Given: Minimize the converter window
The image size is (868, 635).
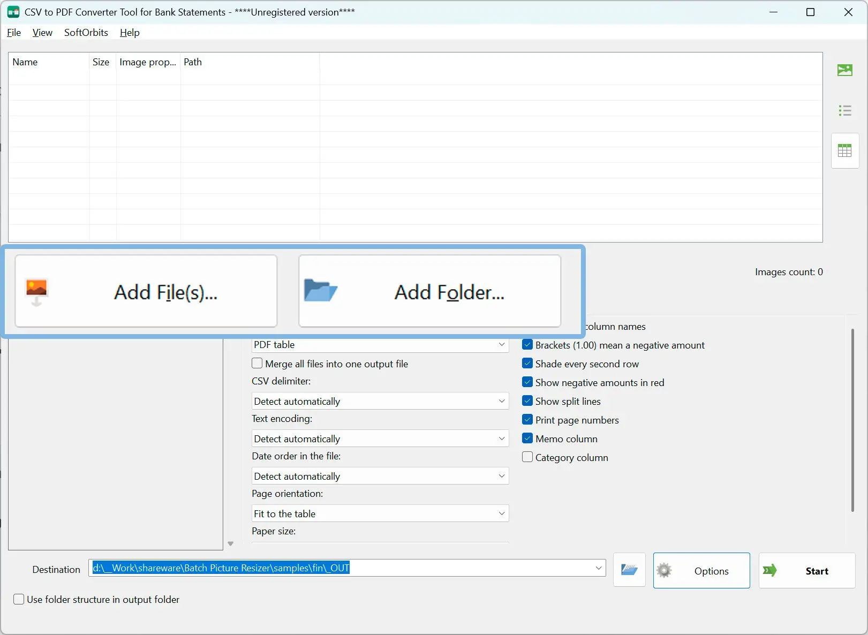Looking at the screenshot, I should [773, 12].
